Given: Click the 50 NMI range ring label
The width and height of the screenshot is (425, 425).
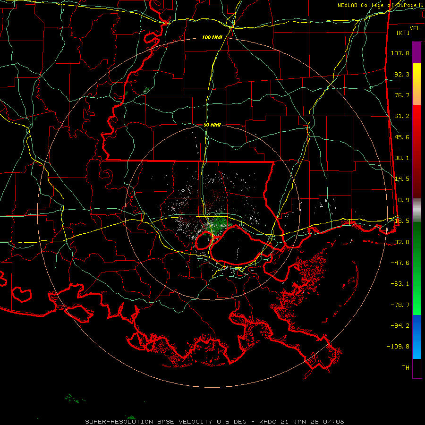Looking at the screenshot, I should click(x=212, y=125).
